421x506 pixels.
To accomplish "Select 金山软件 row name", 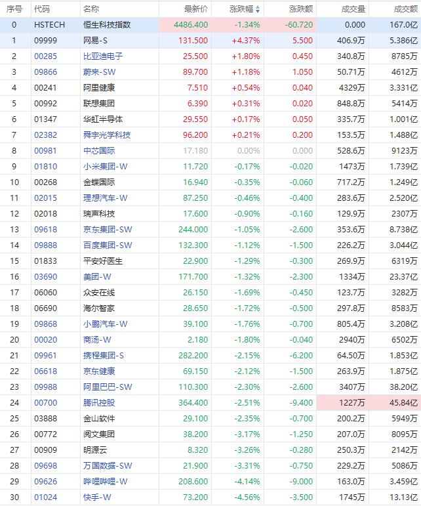I will click(99, 419).
